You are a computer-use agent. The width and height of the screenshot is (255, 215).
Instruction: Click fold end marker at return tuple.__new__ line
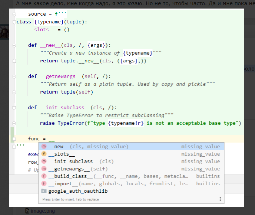(14, 61)
